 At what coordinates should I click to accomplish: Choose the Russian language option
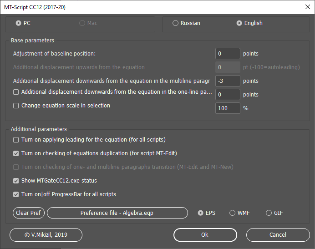click(175, 23)
